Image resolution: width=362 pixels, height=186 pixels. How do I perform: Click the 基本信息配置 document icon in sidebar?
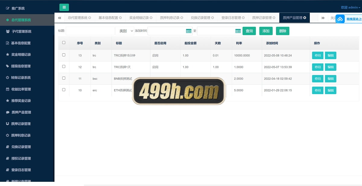[8, 43]
